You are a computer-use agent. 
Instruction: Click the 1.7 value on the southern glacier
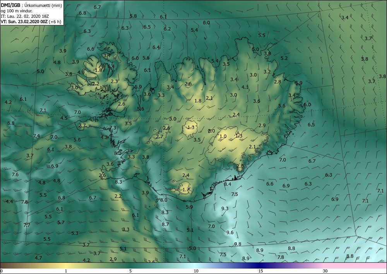click(186, 190)
